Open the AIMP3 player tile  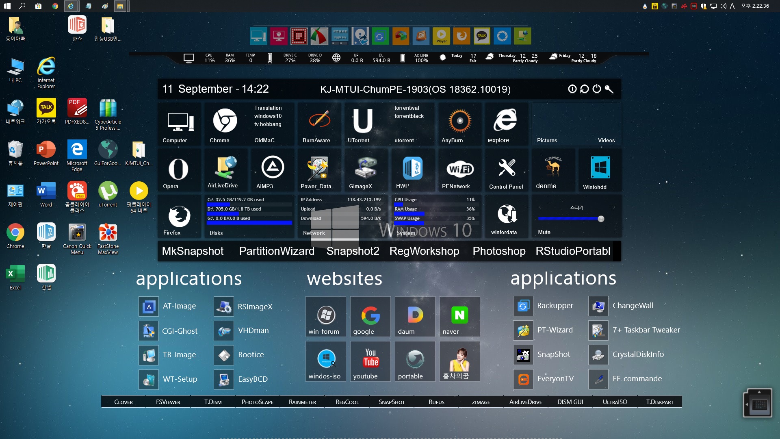[272, 170]
